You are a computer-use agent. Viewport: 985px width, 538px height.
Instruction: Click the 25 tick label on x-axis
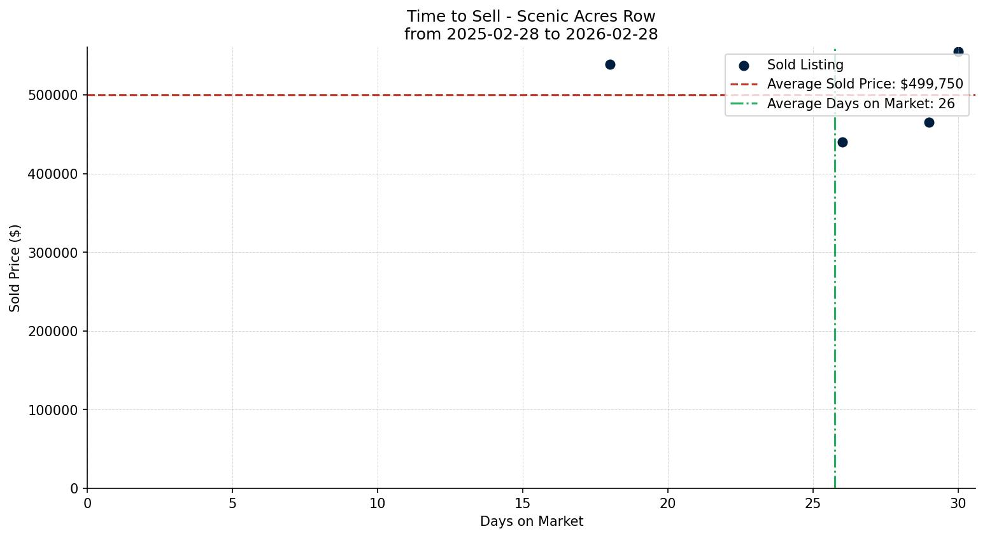(813, 504)
